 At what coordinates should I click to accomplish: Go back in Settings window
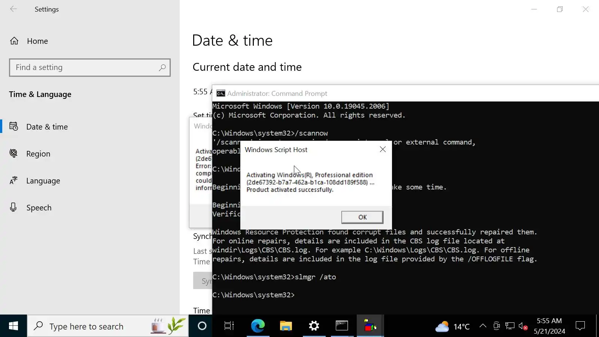13,9
